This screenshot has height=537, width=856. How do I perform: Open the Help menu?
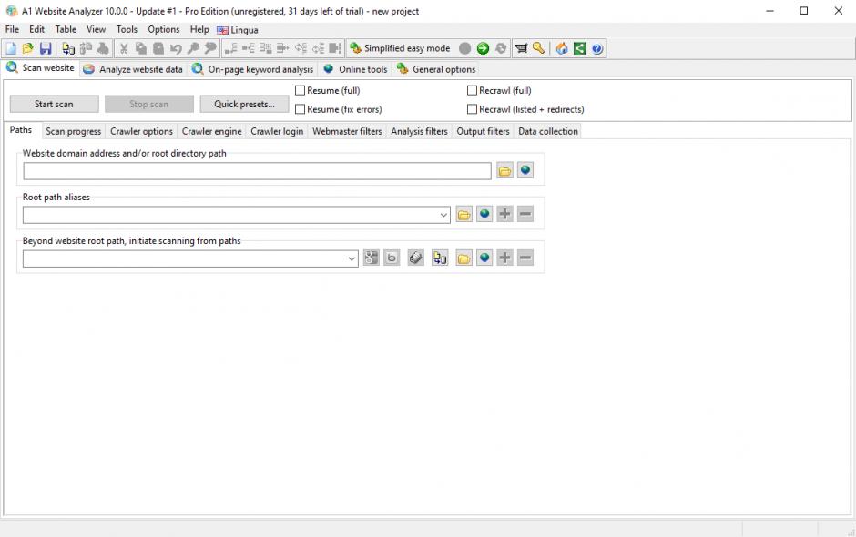click(199, 29)
